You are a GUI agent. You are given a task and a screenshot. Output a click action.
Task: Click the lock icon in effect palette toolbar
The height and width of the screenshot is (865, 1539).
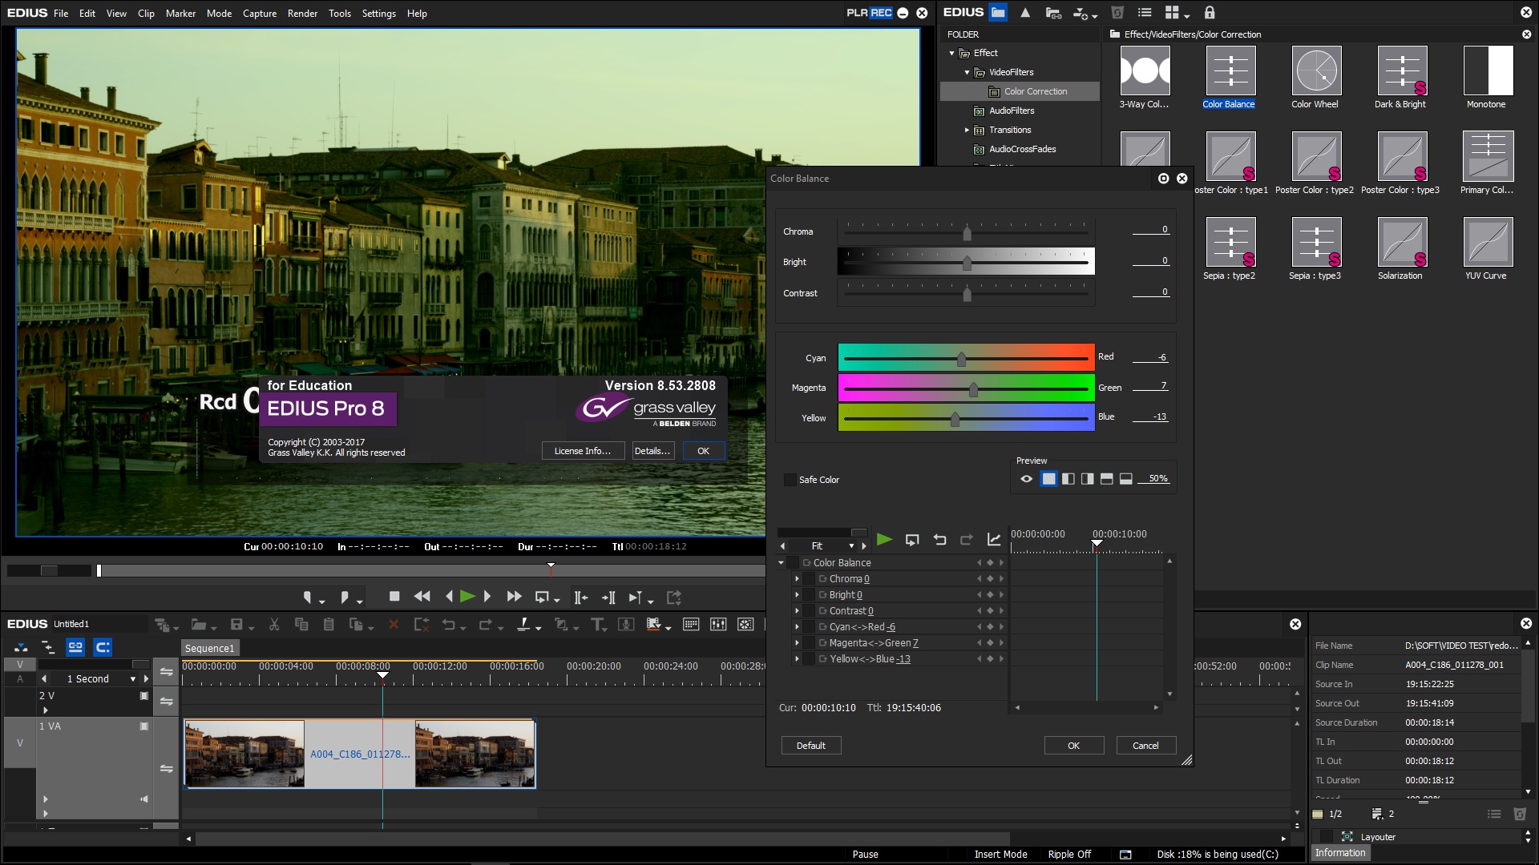tap(1210, 12)
